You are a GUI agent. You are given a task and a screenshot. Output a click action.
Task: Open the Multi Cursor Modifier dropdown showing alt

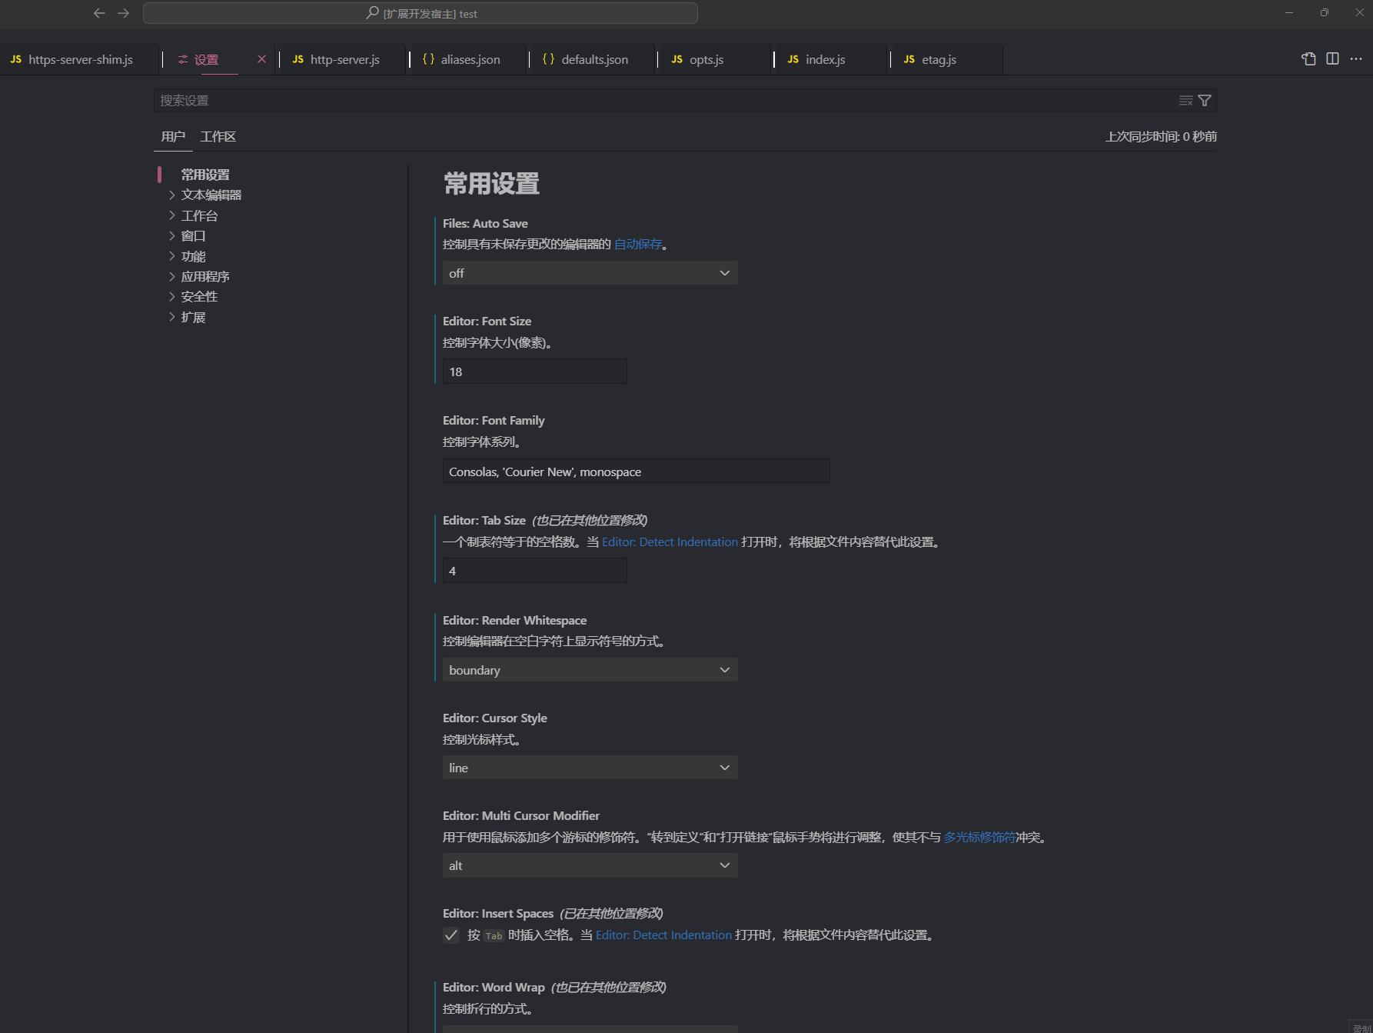[x=590, y=865]
